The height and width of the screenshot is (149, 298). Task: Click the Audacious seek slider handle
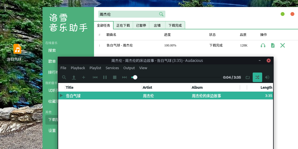(135, 77)
